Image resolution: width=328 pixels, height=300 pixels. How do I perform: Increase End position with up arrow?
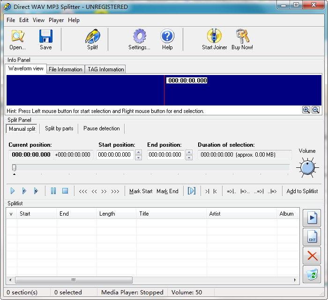click(189, 152)
